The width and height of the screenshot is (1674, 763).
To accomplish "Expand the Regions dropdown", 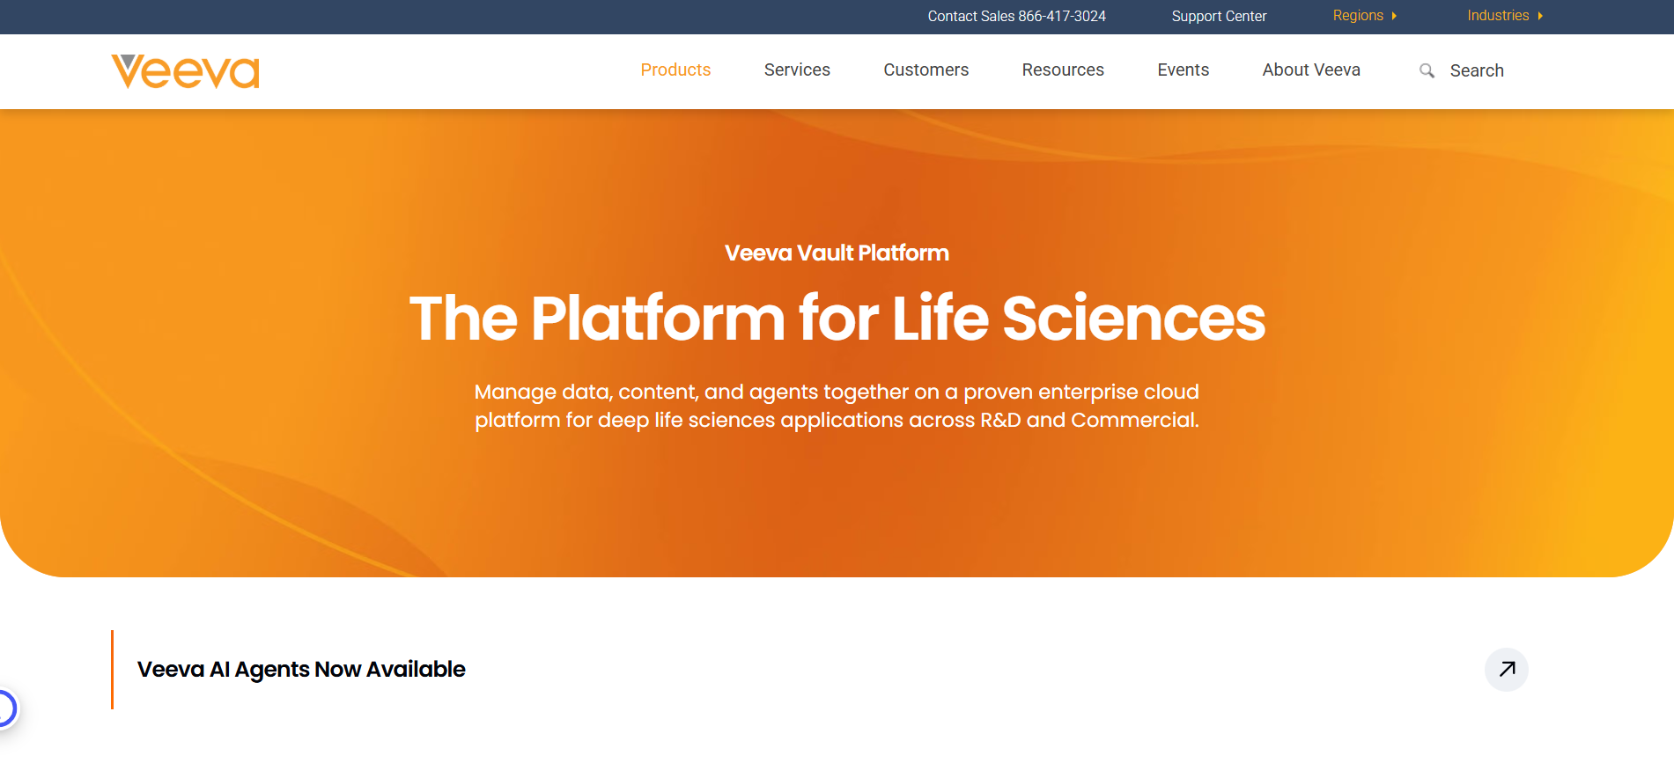I will pyautogui.click(x=1365, y=16).
